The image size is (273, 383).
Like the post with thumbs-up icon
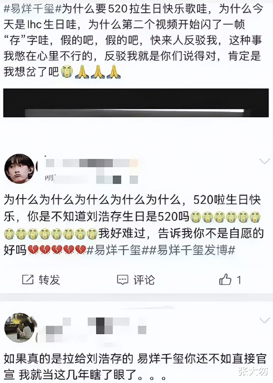pyautogui.click(x=225, y=279)
